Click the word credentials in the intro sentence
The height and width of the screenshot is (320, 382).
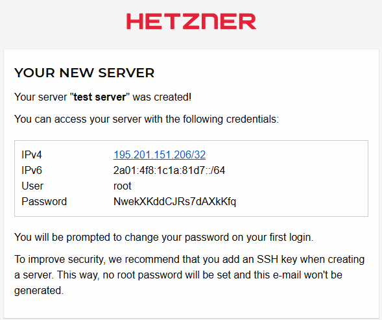pyautogui.click(x=252, y=119)
